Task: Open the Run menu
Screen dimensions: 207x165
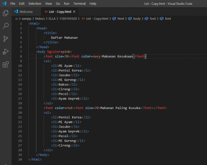Action: tap(67, 4)
